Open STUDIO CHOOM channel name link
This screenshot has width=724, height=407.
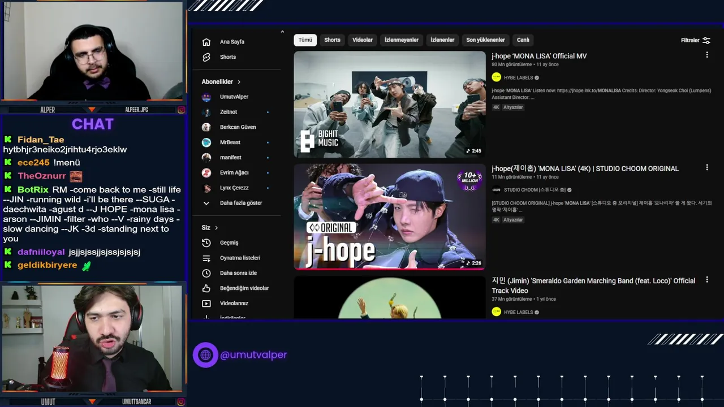(536, 190)
